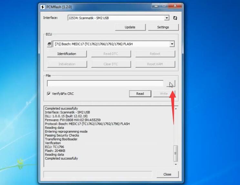Minimize the PCMflash window
The height and width of the screenshot is (185, 240).
click(156, 6)
